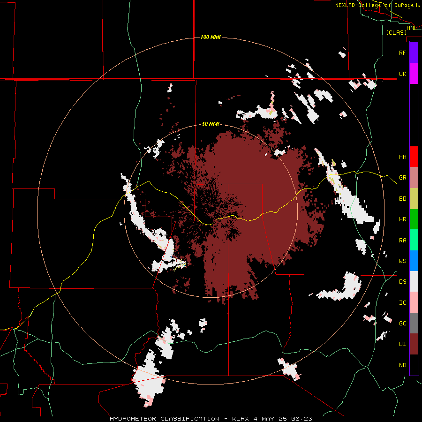Choose the DS white legend swatch
This screenshot has width=422, height=422.
click(414, 281)
